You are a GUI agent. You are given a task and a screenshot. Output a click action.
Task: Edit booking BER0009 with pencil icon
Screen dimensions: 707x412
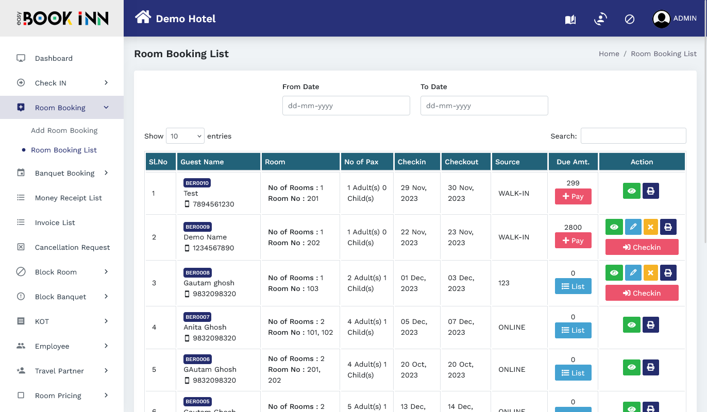coord(633,227)
